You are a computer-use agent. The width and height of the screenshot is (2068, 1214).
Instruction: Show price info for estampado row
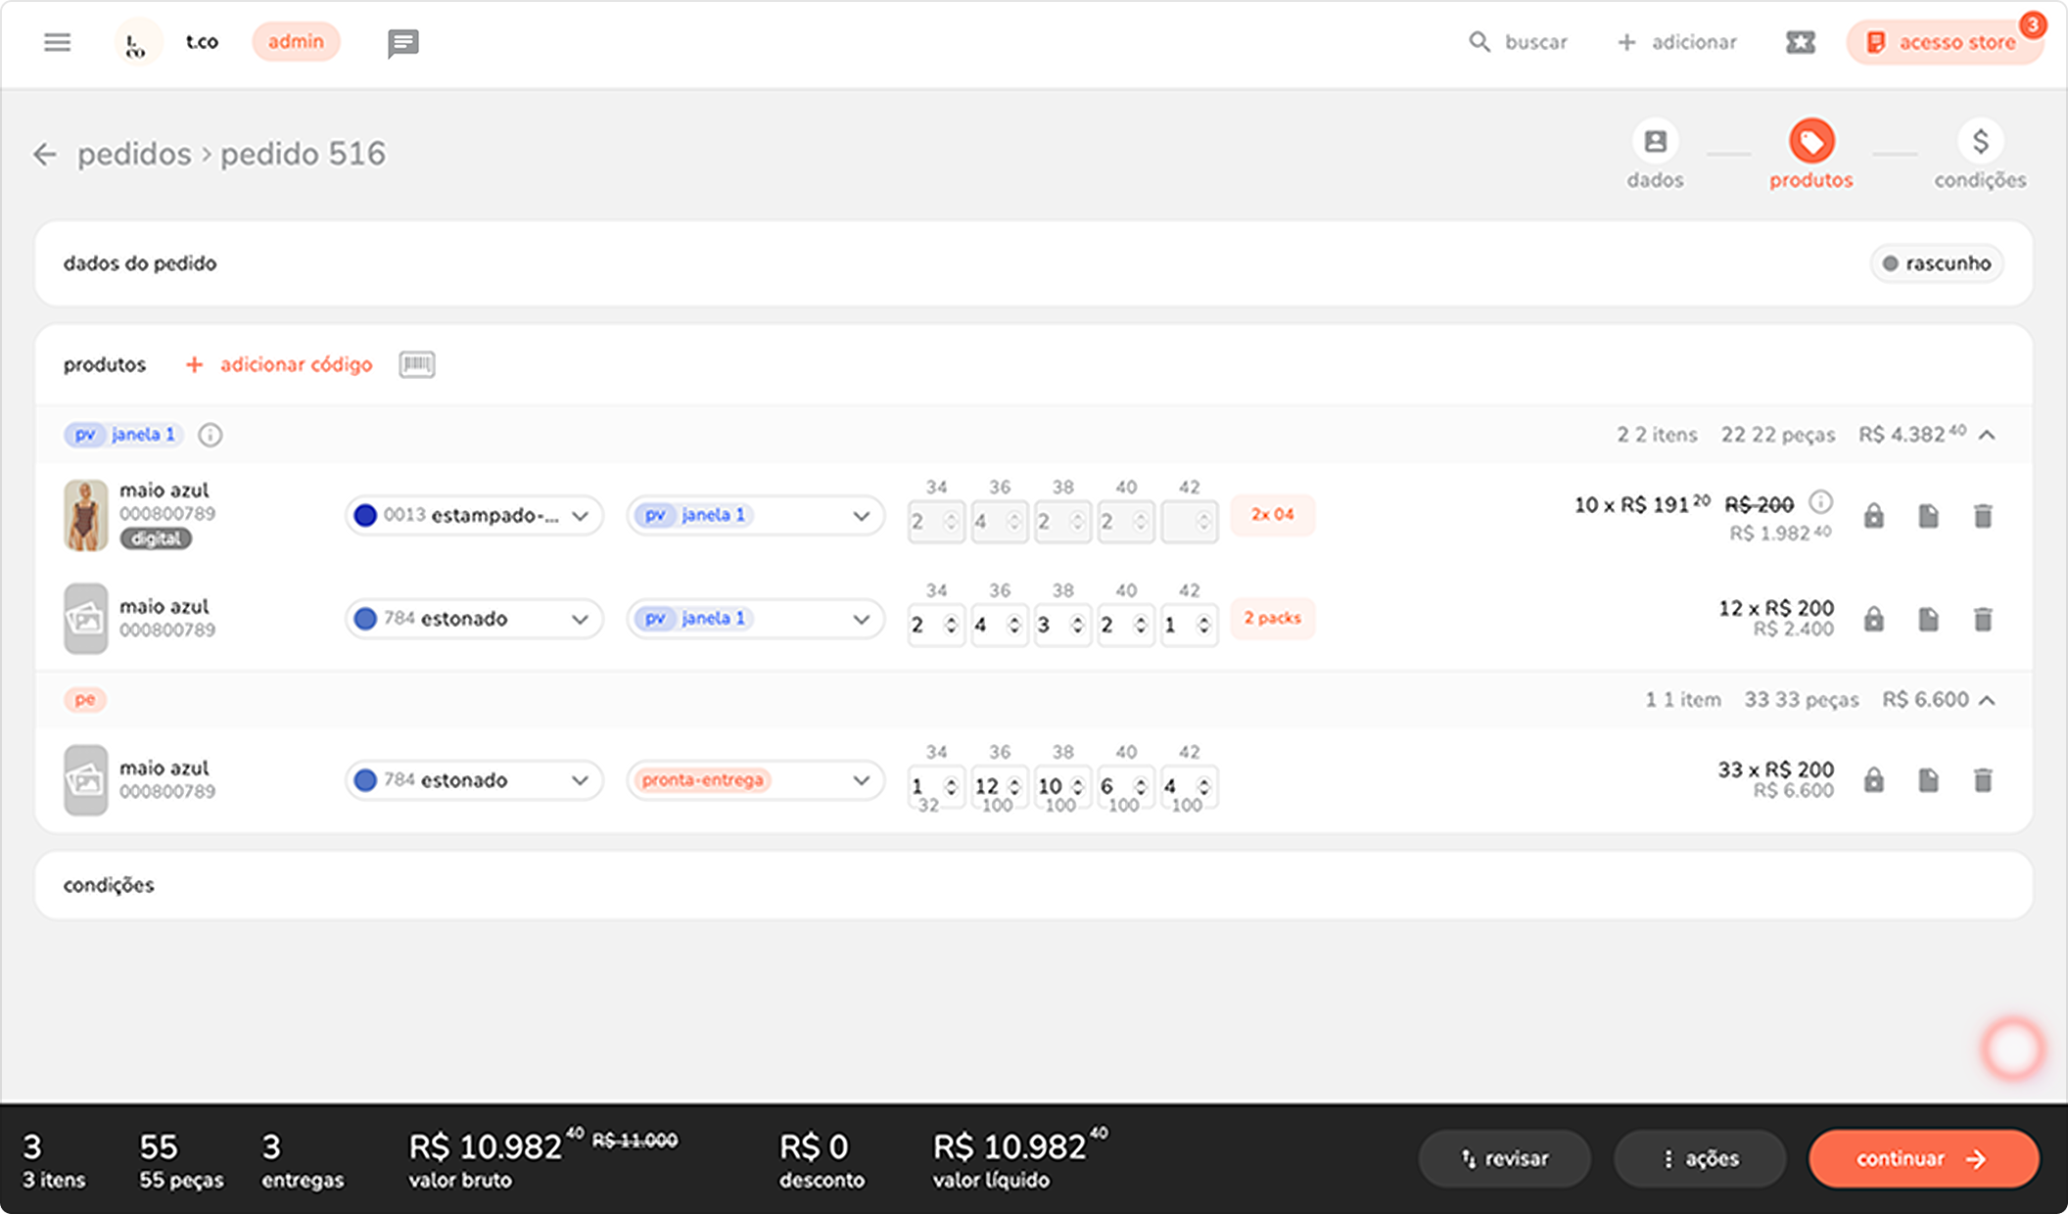(1820, 503)
